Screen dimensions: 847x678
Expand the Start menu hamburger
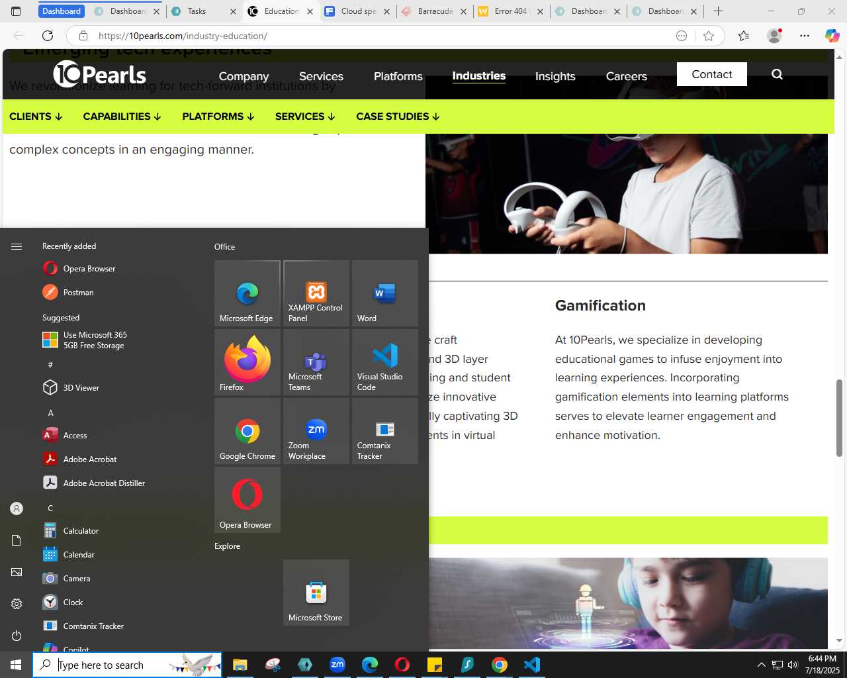click(17, 246)
